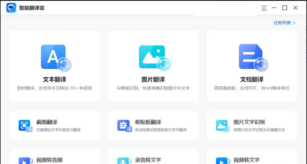This screenshot has height=164, width=307.
Task: Click the 视频转文字 video-to-text icon
Action: 223,161
